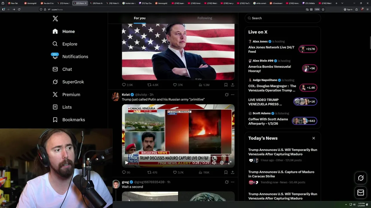Bookmark the Kvist post
Screen dimensions: 371x208
click(x=226, y=172)
